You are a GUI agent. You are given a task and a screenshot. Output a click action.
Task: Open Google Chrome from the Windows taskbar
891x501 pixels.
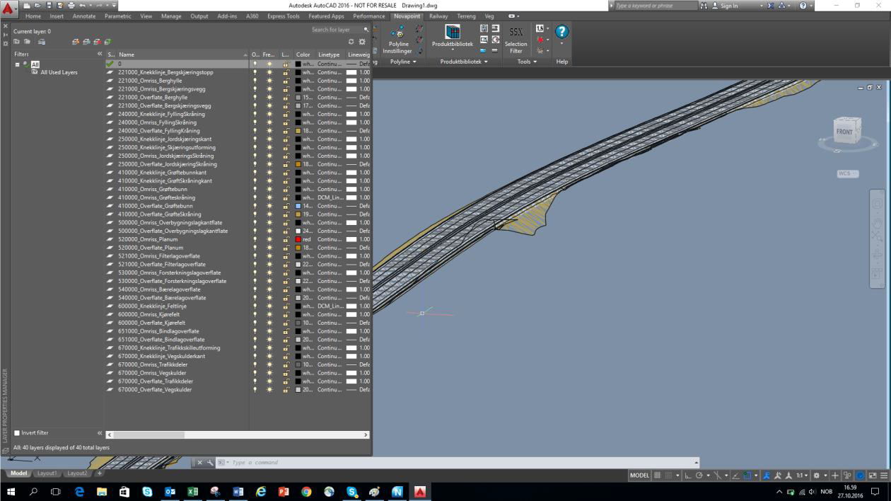[x=306, y=491]
